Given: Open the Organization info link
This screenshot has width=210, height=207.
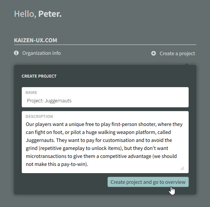Looking at the screenshot, I should (x=42, y=53).
